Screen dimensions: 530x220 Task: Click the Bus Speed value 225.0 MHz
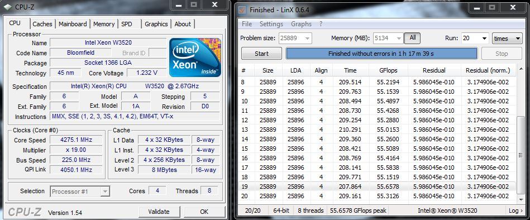pos(76,160)
